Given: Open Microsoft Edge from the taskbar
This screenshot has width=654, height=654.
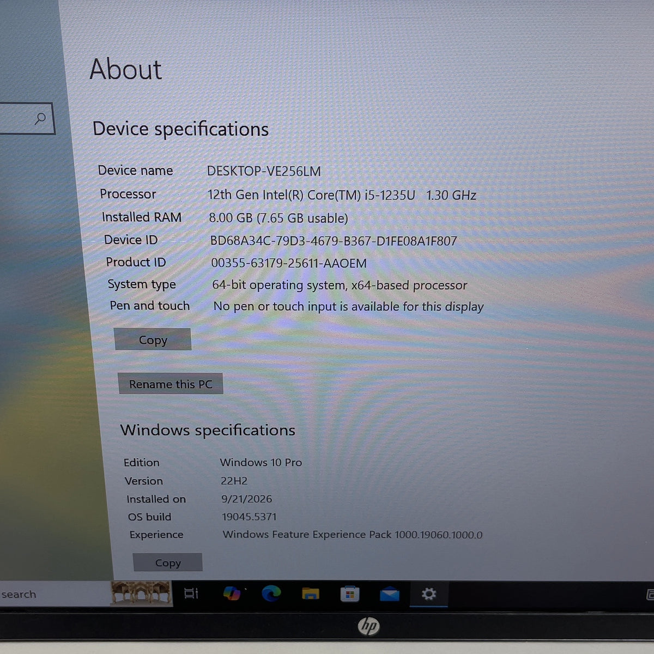Looking at the screenshot, I should [271, 594].
